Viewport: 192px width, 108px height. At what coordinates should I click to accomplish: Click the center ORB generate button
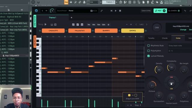coord(171,83)
